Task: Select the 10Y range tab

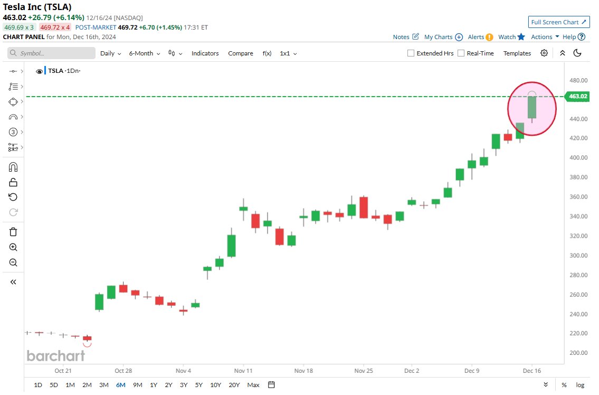Action: tap(215, 385)
